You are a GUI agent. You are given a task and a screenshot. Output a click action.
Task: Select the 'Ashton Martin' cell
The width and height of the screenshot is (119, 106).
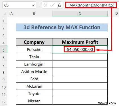34,72
